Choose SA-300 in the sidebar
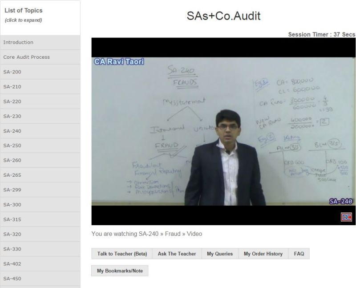Viewport: 356px width, 288px height. (x=40, y=205)
